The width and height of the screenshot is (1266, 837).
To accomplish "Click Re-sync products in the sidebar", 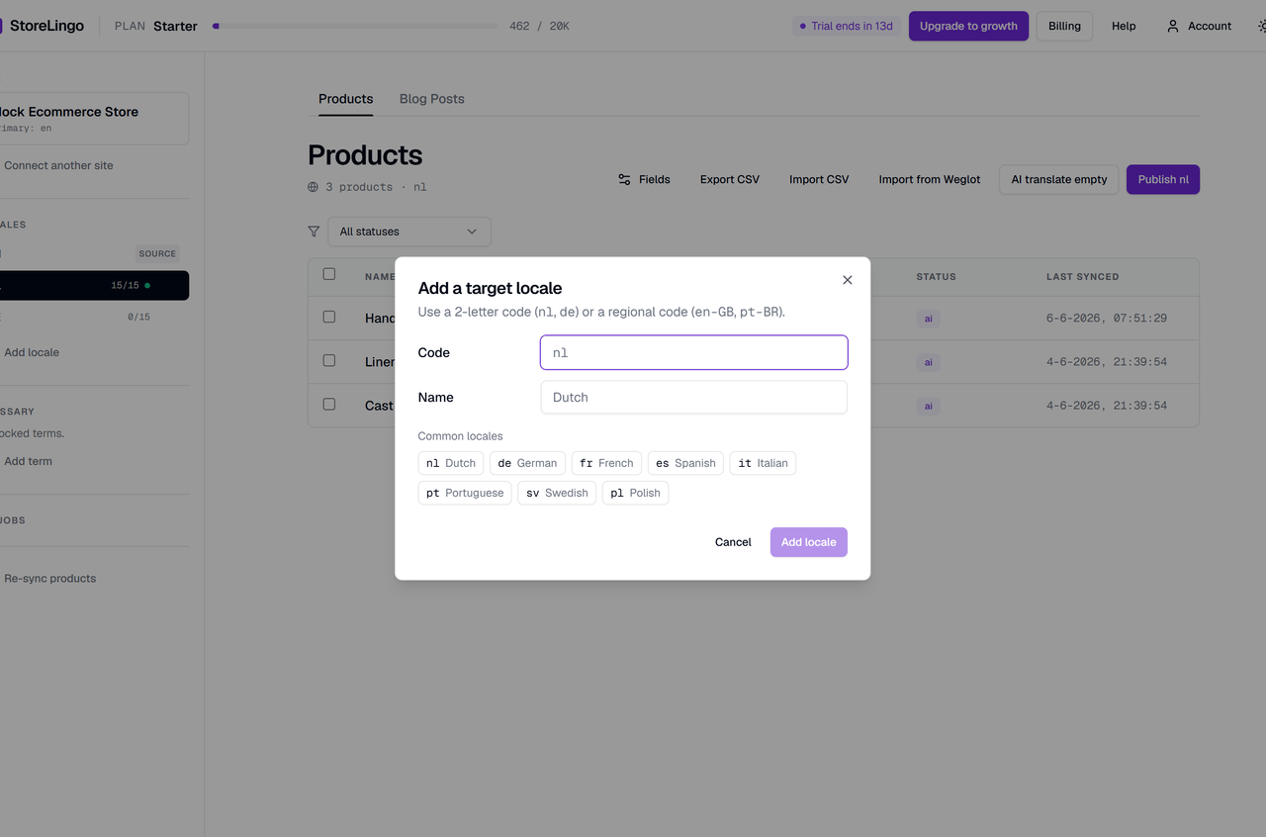I will pos(49,578).
